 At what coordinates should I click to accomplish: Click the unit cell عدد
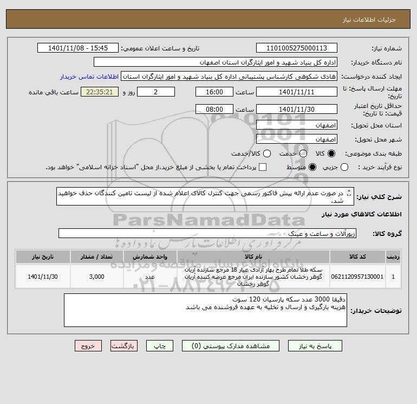150,277
